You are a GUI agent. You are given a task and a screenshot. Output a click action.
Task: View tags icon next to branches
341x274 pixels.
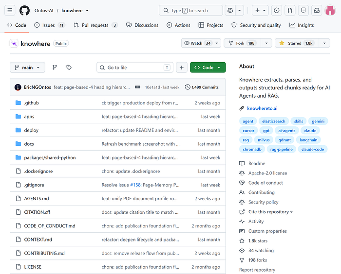coord(69,68)
